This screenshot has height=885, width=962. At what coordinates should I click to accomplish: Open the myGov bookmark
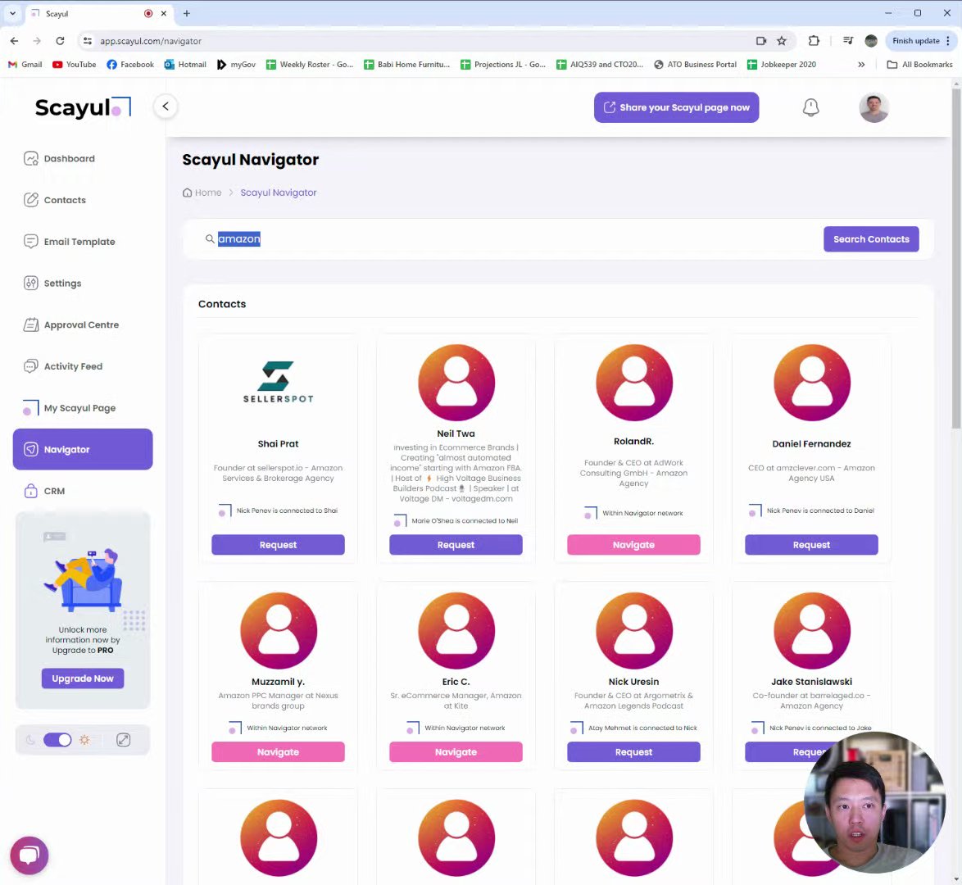tap(236, 65)
